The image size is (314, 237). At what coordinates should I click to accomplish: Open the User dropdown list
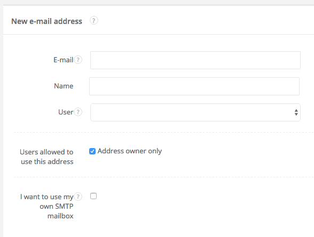195,112
